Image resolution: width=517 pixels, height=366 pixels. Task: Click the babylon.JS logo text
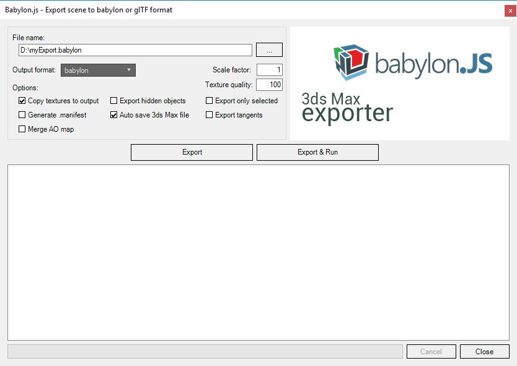(x=433, y=64)
